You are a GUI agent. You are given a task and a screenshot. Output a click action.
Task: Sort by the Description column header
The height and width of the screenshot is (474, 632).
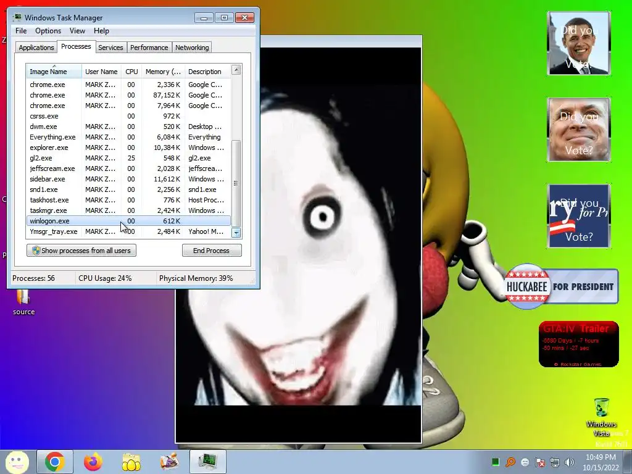click(207, 72)
